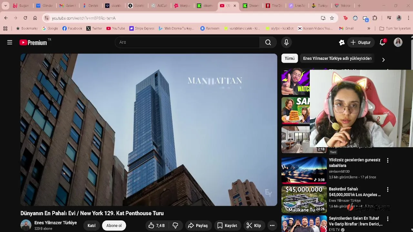The height and width of the screenshot is (232, 413).
Task: Open Gmail bookmark
Action: click(346, 28)
